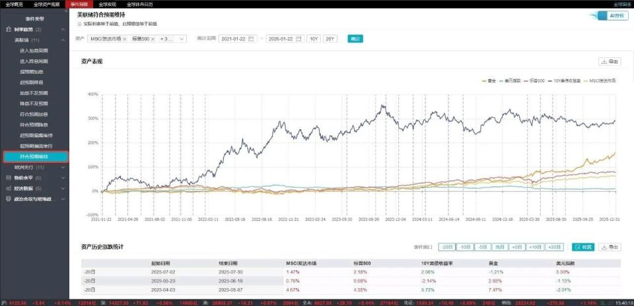
Task: Click the 利率政策 bank icon
Action: [x=9, y=30]
